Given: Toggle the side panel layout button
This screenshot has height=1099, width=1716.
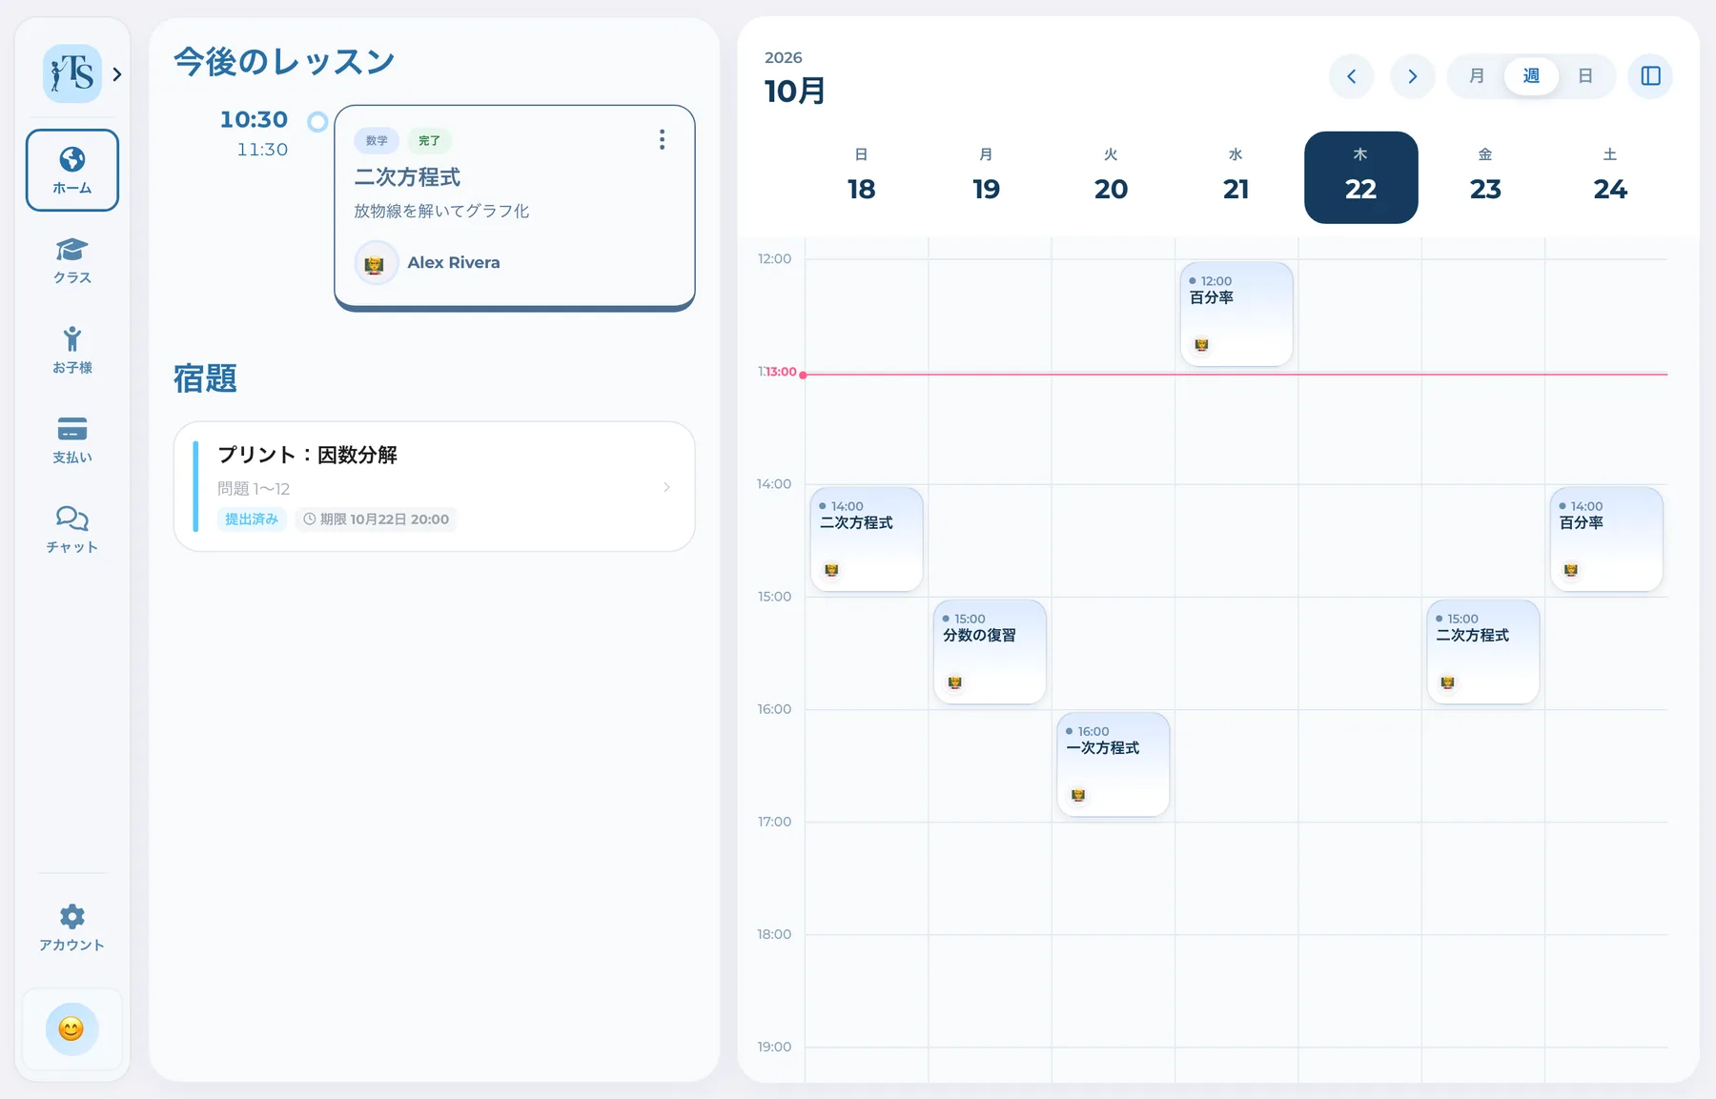Looking at the screenshot, I should pyautogui.click(x=1650, y=76).
